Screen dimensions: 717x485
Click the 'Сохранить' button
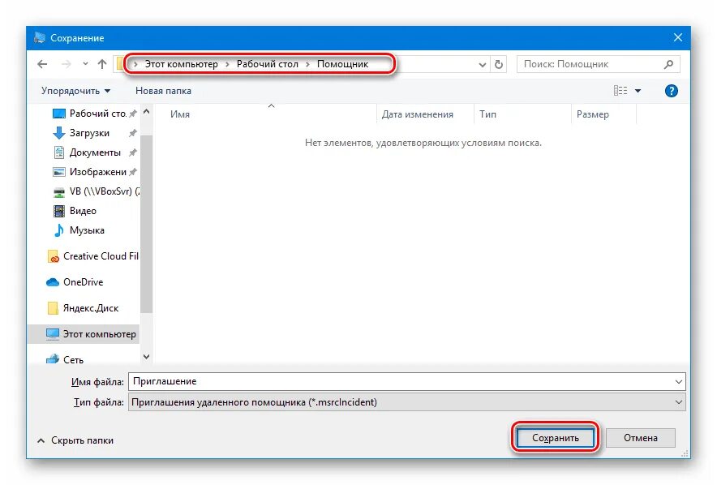pyautogui.click(x=555, y=438)
